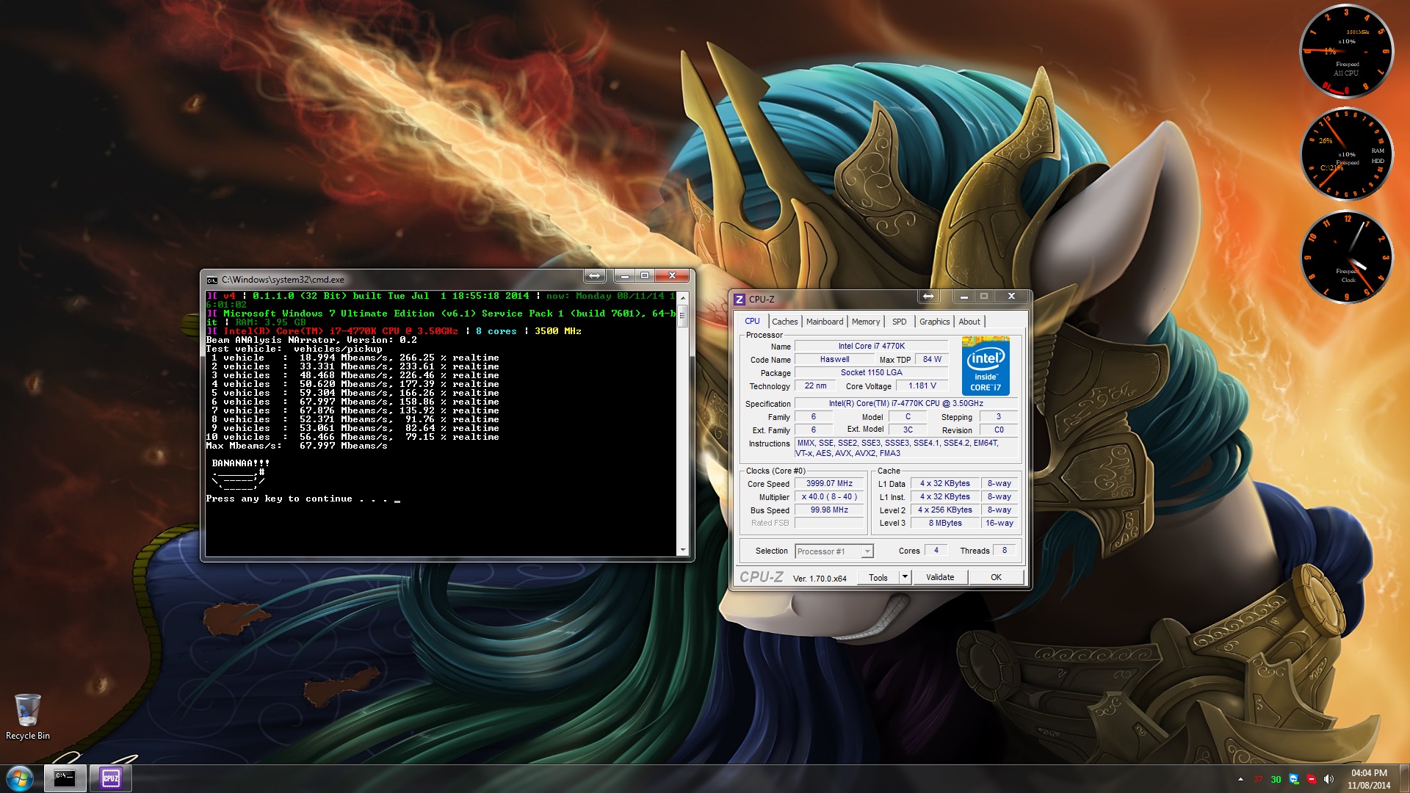Switch to the Graphics tab

click(x=934, y=322)
